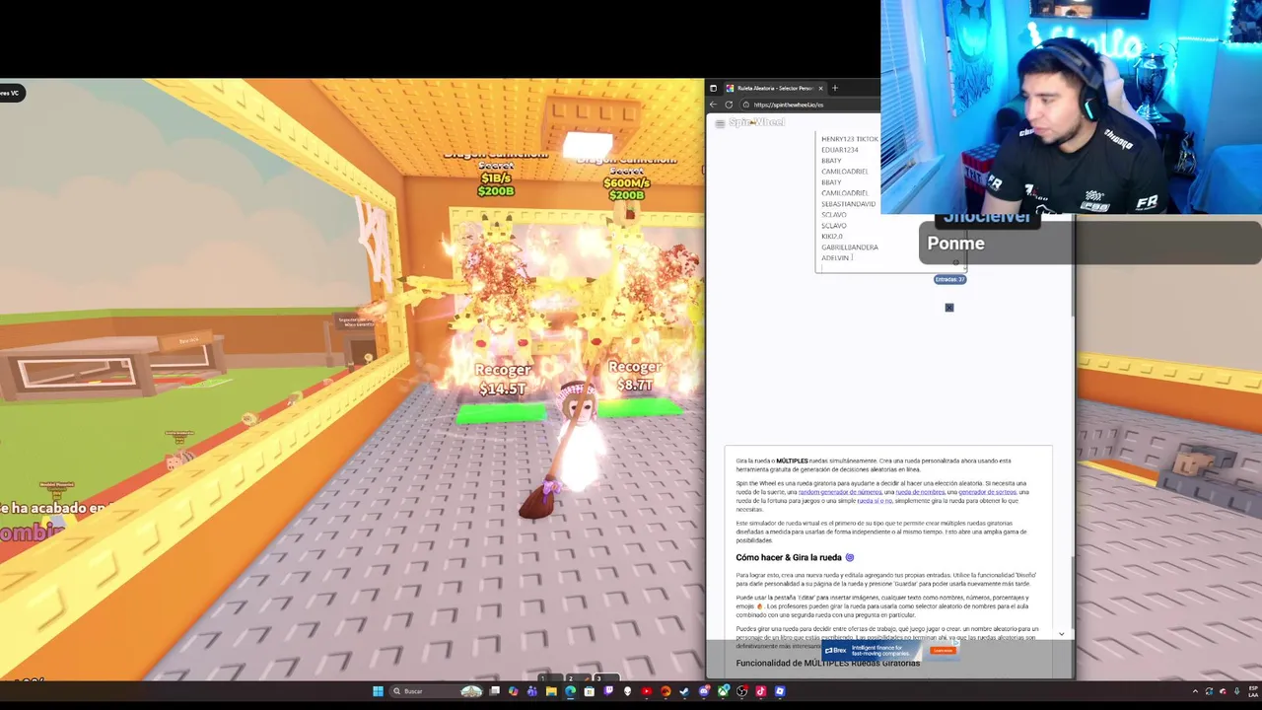Open Copilot from the taskbar
Screen dimensions: 1262x710
click(513, 691)
